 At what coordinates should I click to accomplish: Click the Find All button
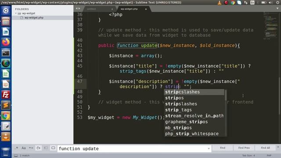coord(265,148)
